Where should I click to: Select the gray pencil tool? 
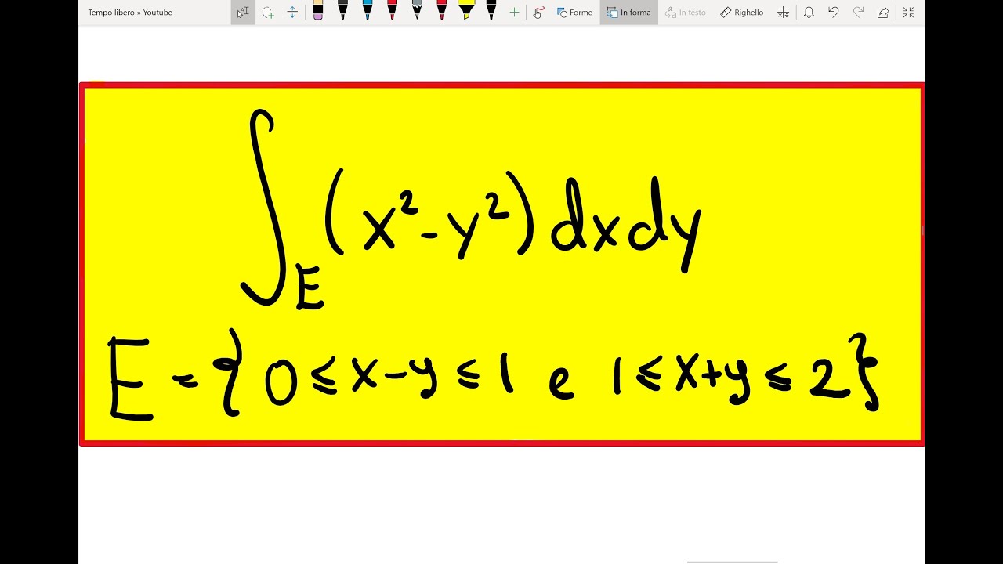pos(417,11)
